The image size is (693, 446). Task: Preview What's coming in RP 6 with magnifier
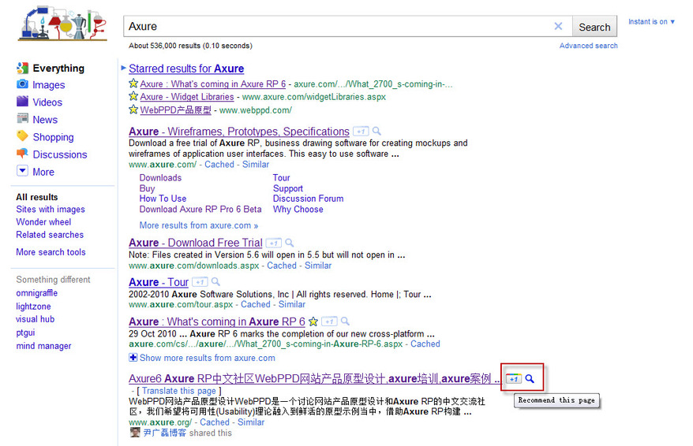click(x=345, y=321)
